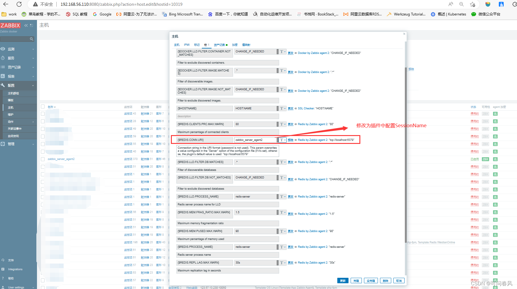Viewport: 517px width, 289px height.
Task: Expand the 动作 submenu arrow
Action: pyautogui.click(x=33, y=122)
